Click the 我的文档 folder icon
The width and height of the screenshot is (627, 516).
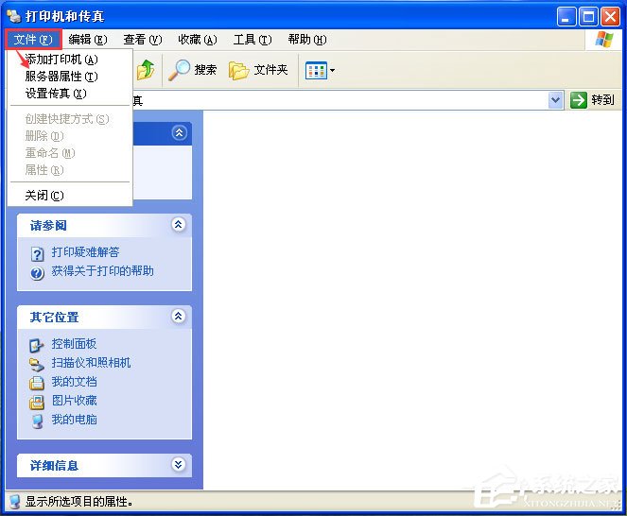click(37, 383)
